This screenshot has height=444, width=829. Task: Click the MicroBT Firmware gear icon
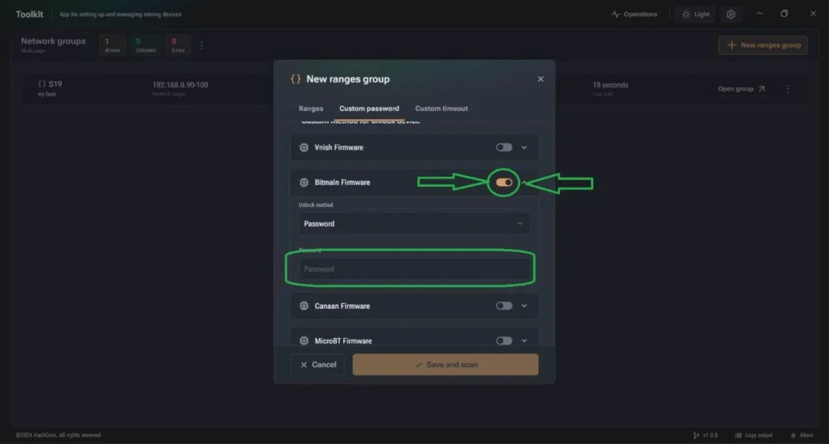point(304,340)
